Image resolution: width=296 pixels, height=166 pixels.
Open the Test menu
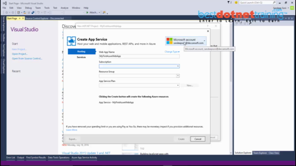click(55, 8)
